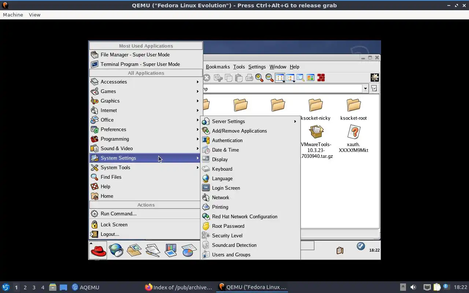
Task: Select Icon View mode toolbar button
Action: click(x=280, y=78)
